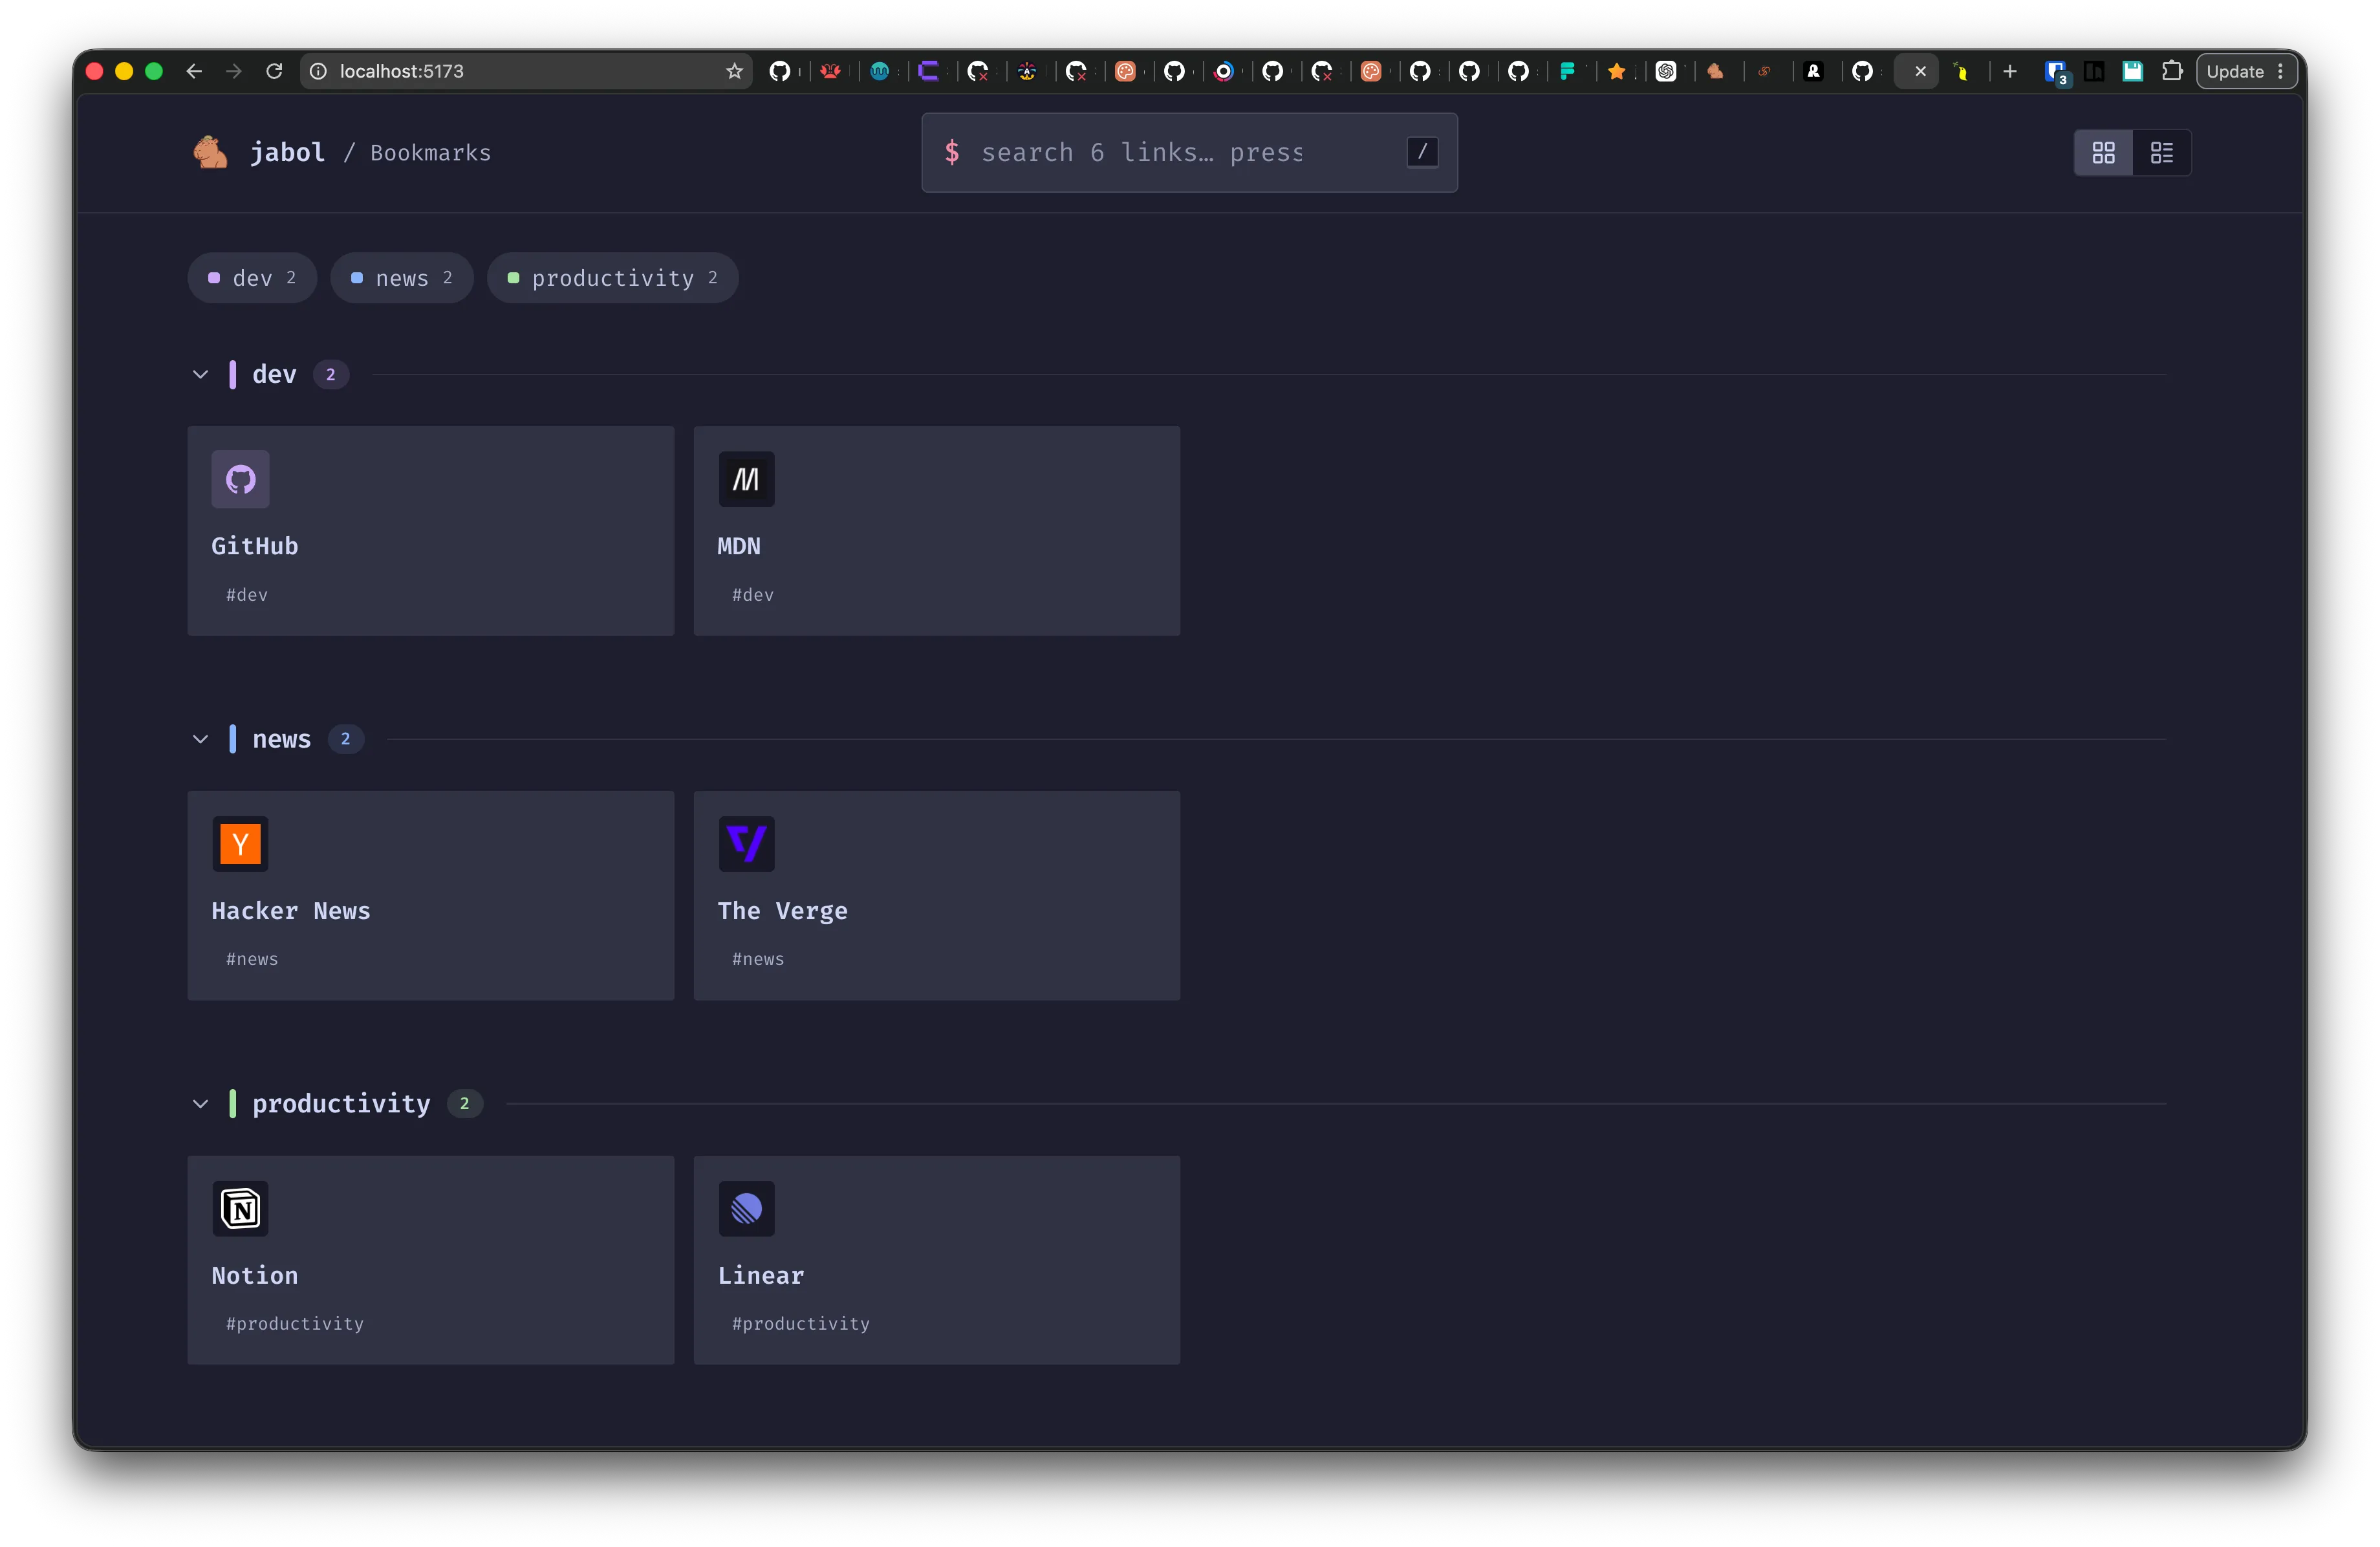Click the jabol capybara logo

pyautogui.click(x=210, y=152)
